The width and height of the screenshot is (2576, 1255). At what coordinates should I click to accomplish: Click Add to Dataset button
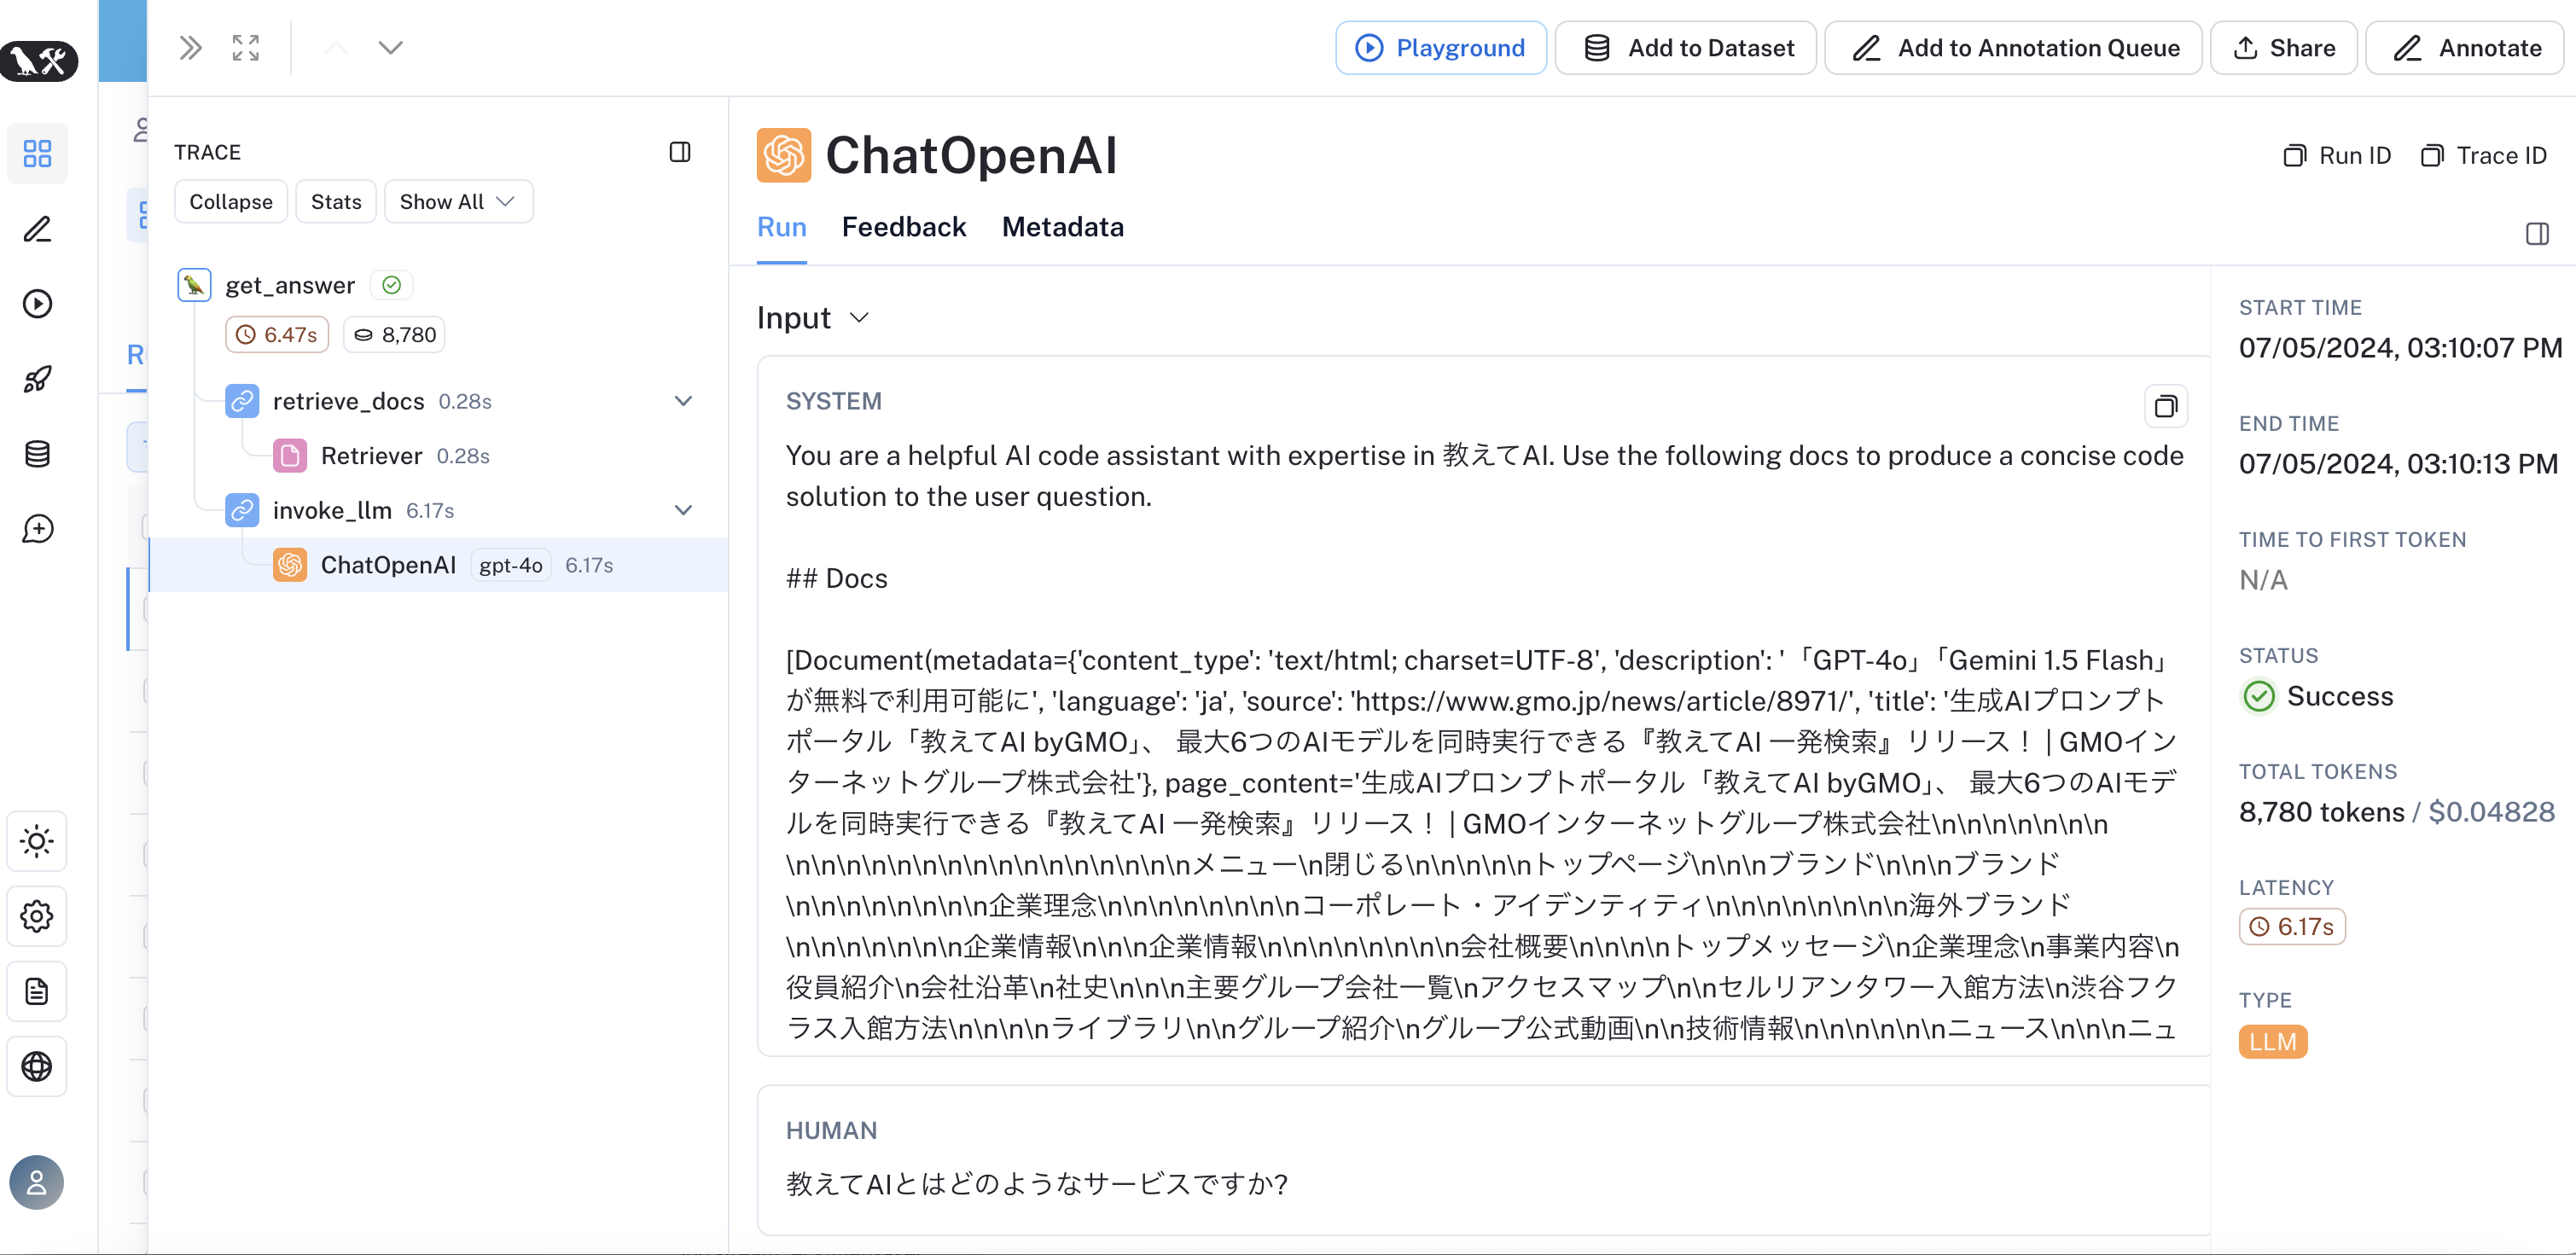click(x=1686, y=48)
